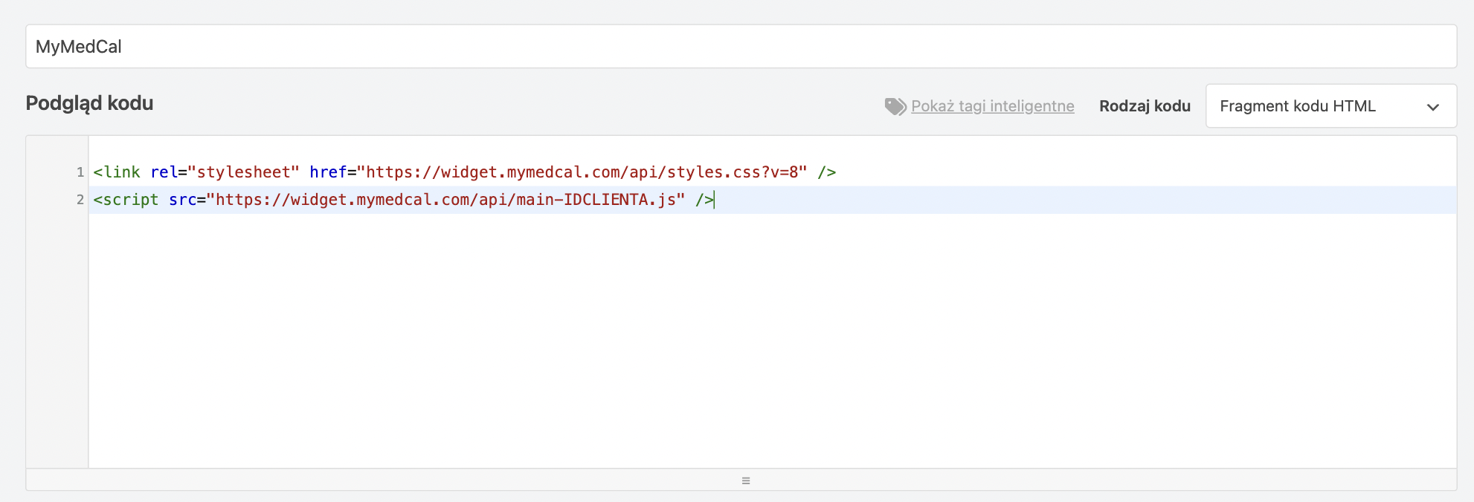Screen dimensions: 1474x502
Task: Place cursor in main-IDCLIENTA.js script URL
Action: (x=445, y=200)
